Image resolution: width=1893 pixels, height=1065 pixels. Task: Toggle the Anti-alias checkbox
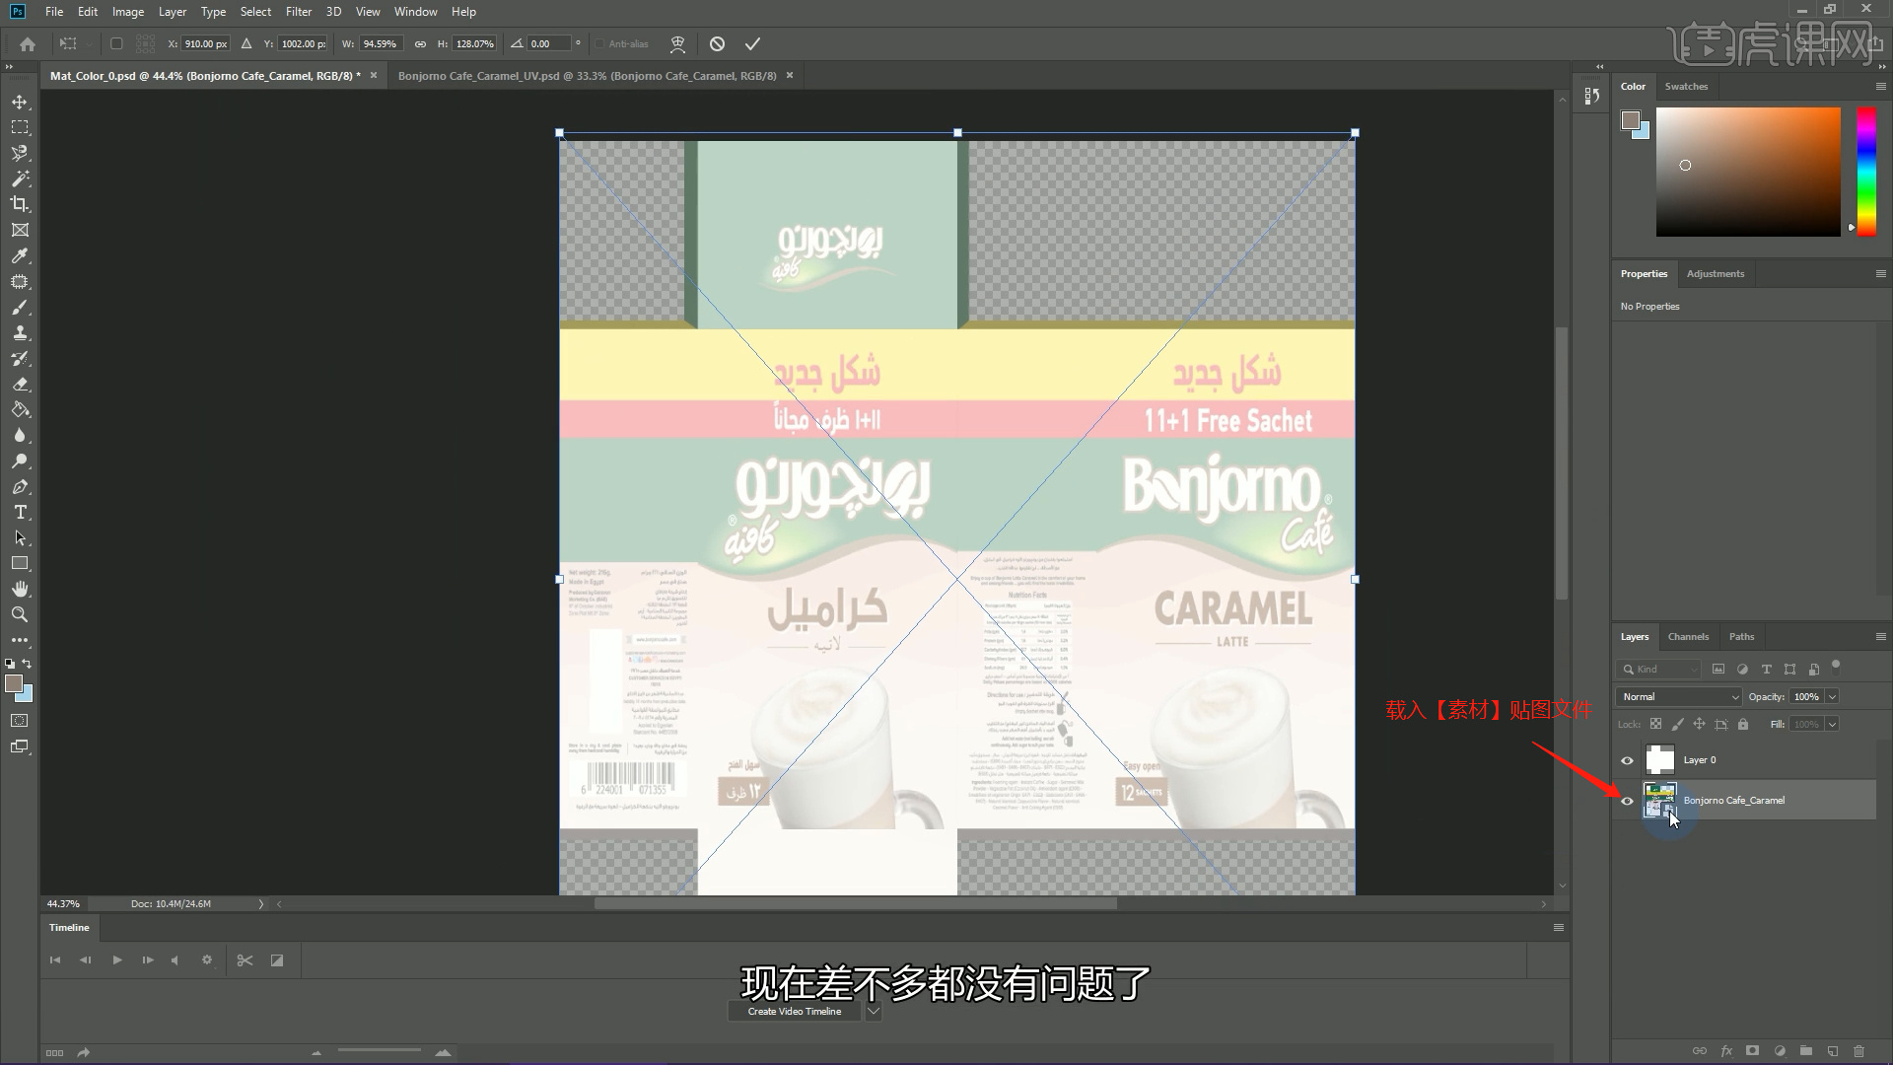599,43
